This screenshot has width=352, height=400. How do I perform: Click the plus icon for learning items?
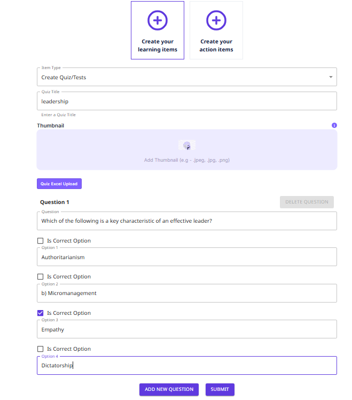click(x=157, y=21)
